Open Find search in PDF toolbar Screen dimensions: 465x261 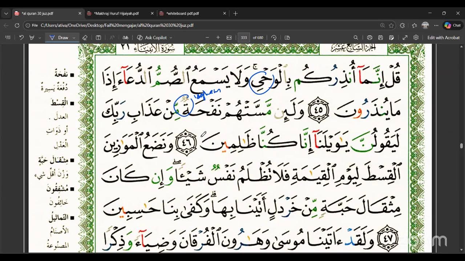click(x=356, y=37)
